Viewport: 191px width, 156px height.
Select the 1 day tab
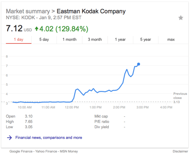click(19, 40)
